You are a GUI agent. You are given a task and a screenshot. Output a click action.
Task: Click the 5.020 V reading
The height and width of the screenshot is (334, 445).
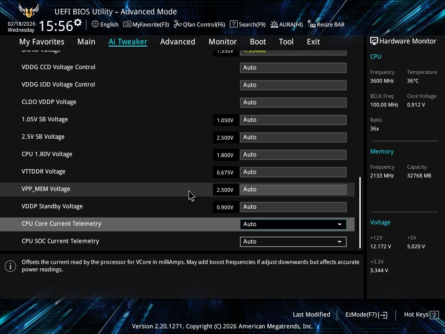[416, 247]
